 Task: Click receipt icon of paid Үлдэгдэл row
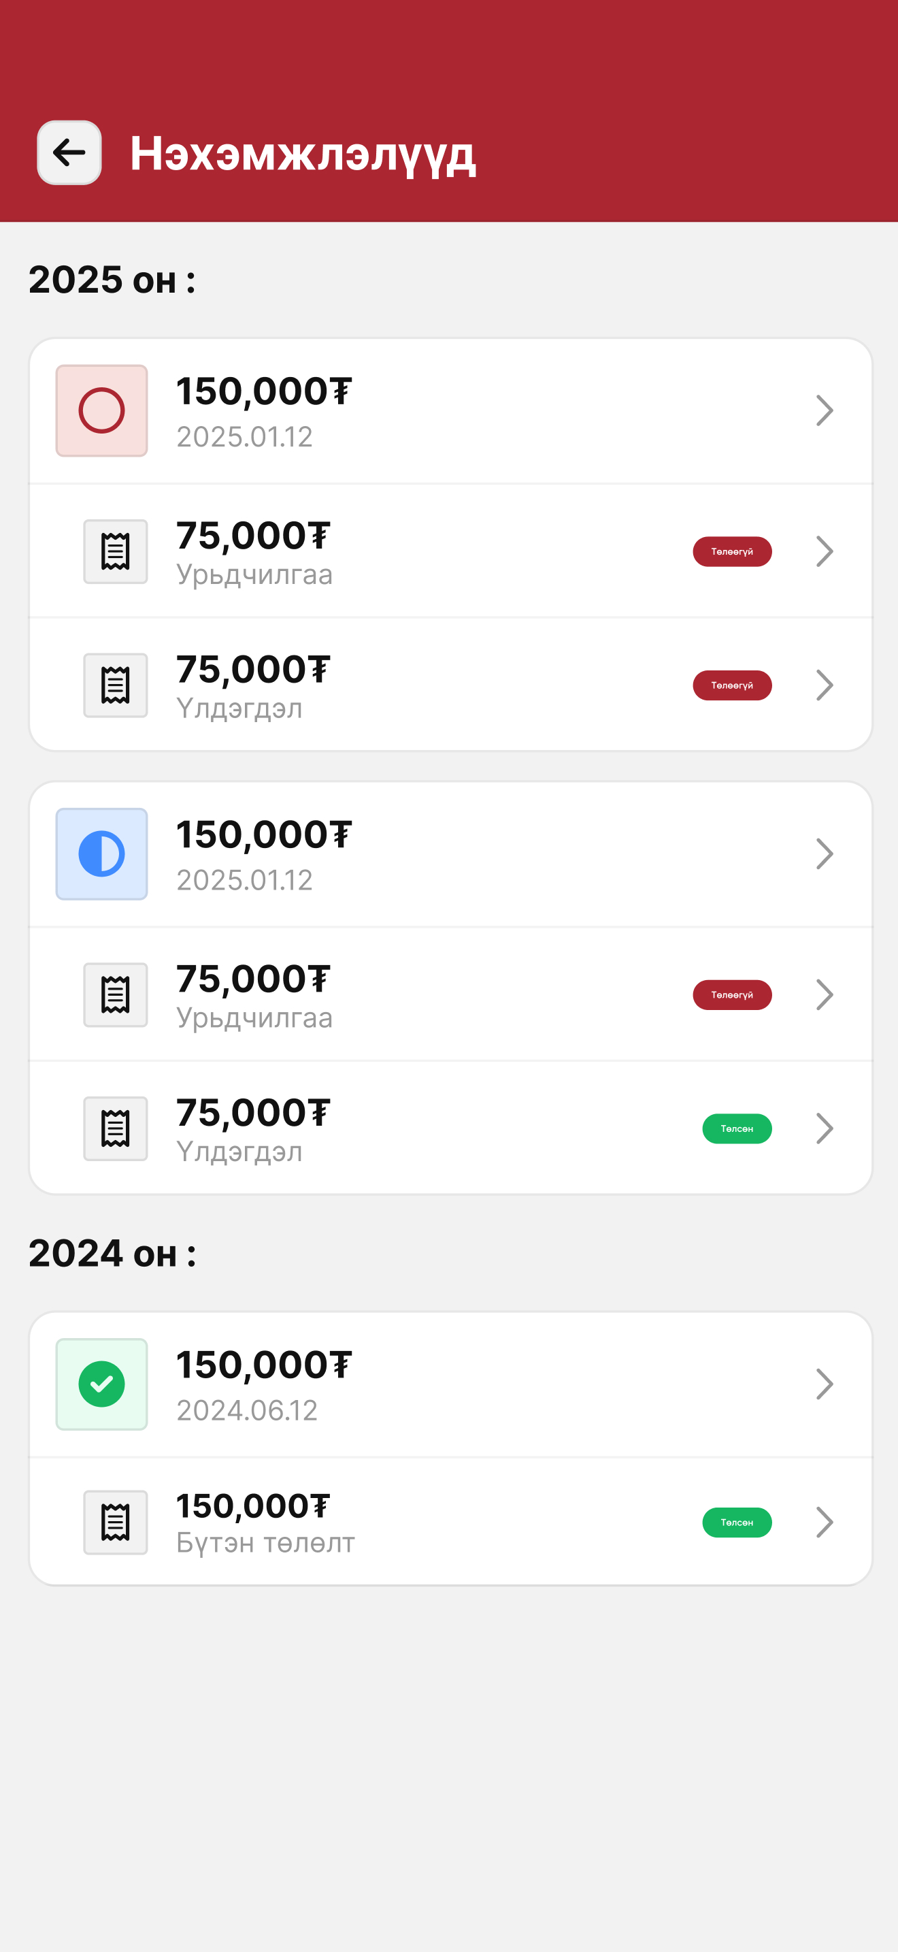click(x=115, y=1128)
